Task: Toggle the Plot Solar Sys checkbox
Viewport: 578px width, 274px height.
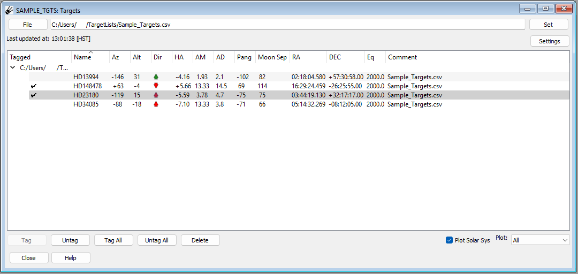Action: [449, 240]
